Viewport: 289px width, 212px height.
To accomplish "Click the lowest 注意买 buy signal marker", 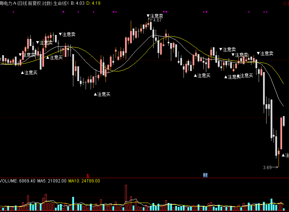I will click(x=102, y=94).
